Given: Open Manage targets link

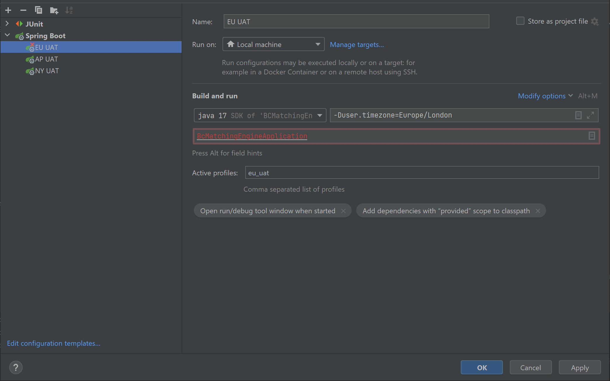Looking at the screenshot, I should pyautogui.click(x=357, y=44).
